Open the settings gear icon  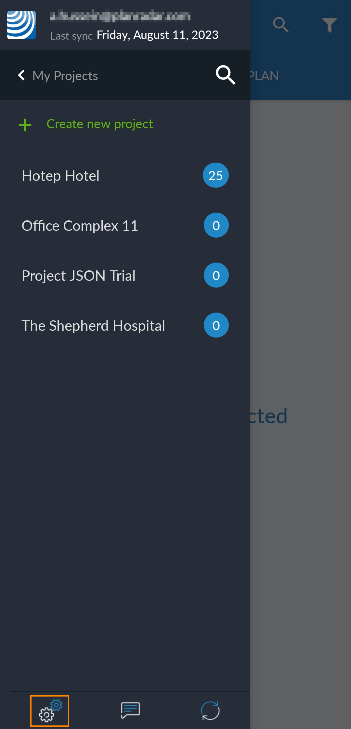point(50,710)
